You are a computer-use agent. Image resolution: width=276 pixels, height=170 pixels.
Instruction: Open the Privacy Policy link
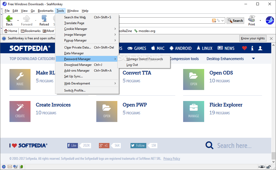click(172, 159)
